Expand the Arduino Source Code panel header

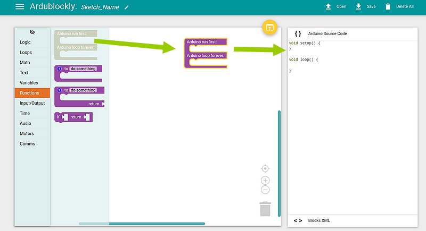click(x=353, y=33)
